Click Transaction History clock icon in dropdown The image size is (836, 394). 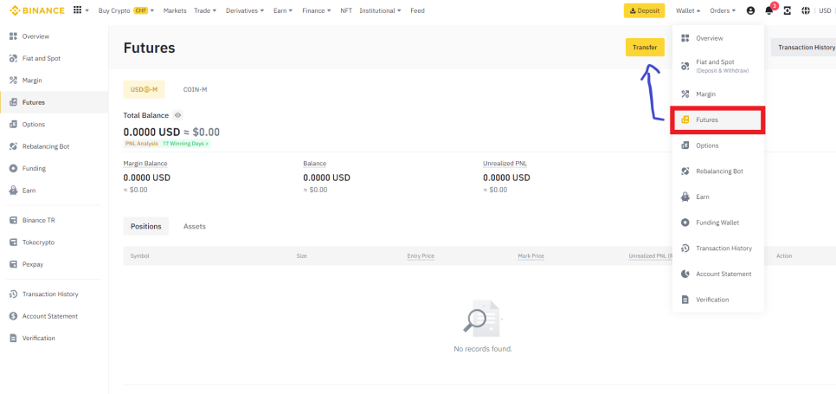[x=685, y=248]
